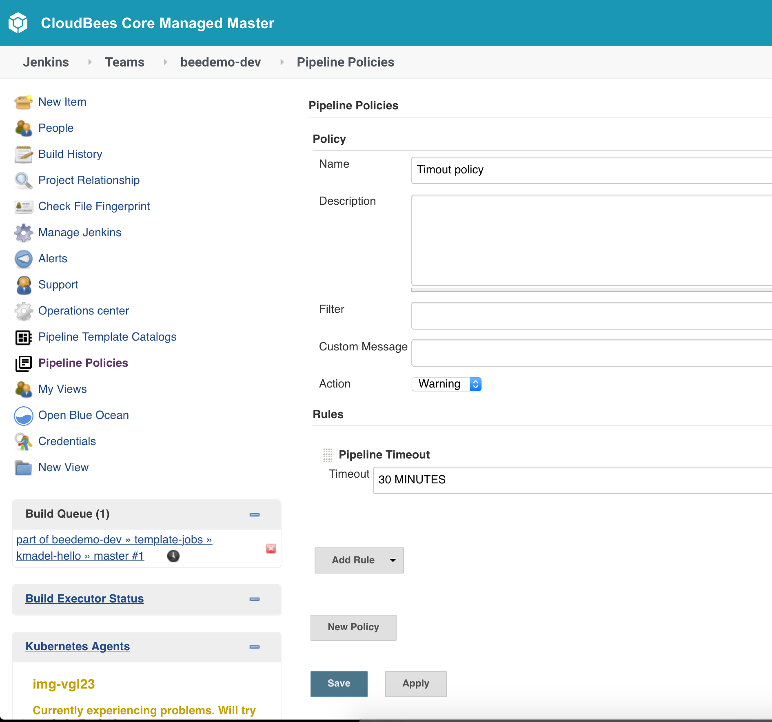Click the Apply button
Viewport: 772px width, 722px height.
click(x=416, y=684)
